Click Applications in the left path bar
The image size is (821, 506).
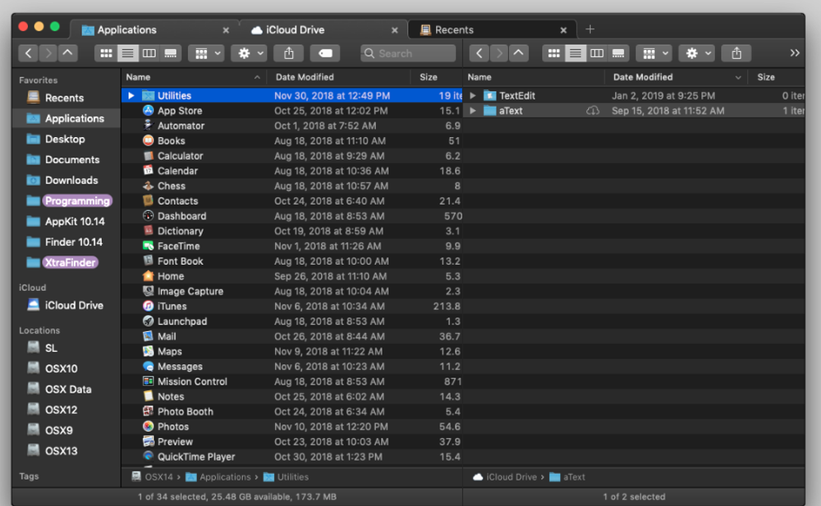coord(224,477)
